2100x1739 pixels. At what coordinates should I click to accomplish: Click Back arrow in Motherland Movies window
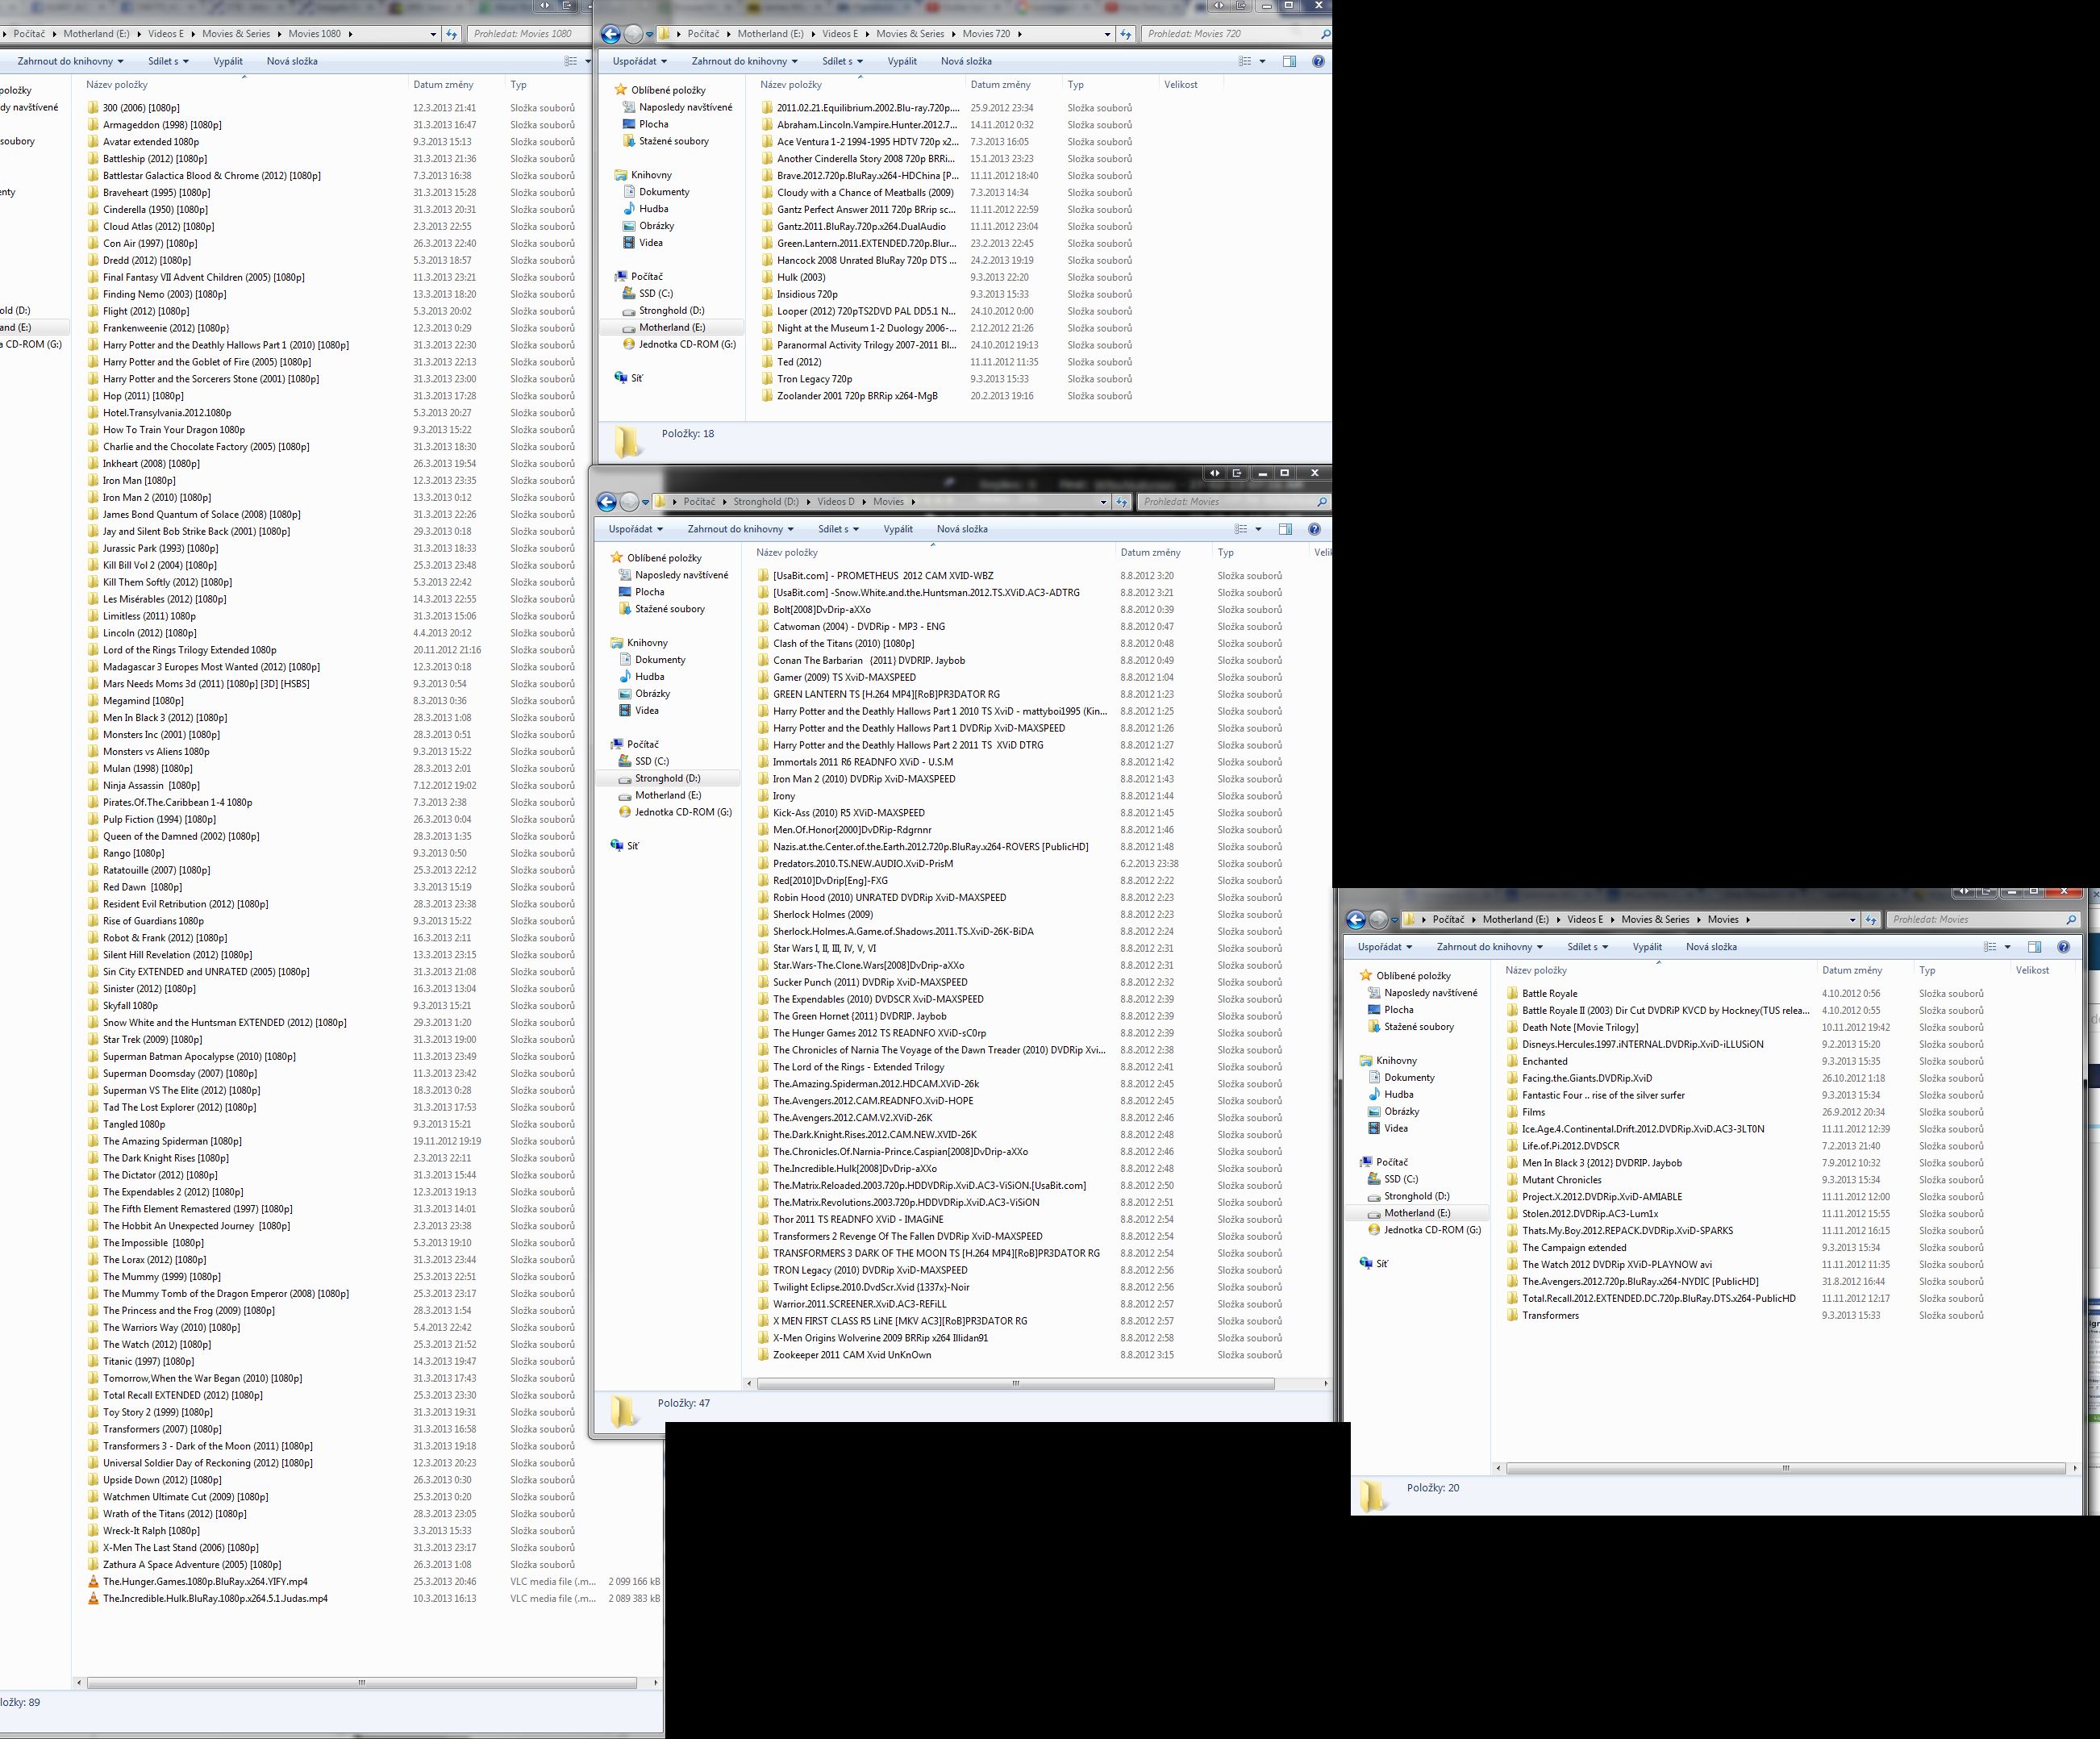pos(1356,919)
